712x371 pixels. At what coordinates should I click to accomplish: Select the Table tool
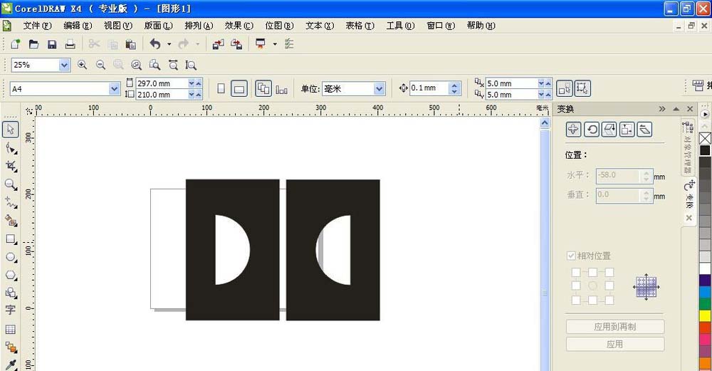tap(11, 329)
